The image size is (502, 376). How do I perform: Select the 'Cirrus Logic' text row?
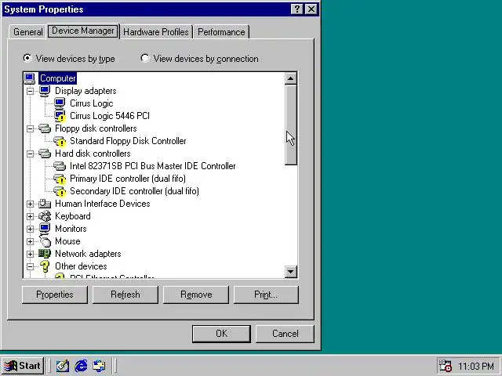(91, 103)
